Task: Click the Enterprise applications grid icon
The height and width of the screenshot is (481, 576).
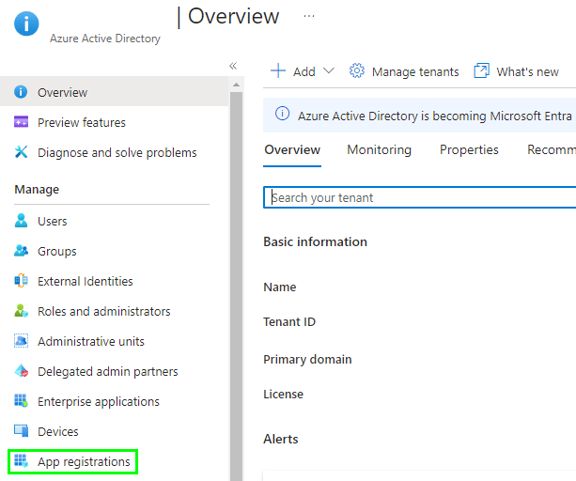Action: point(21,401)
